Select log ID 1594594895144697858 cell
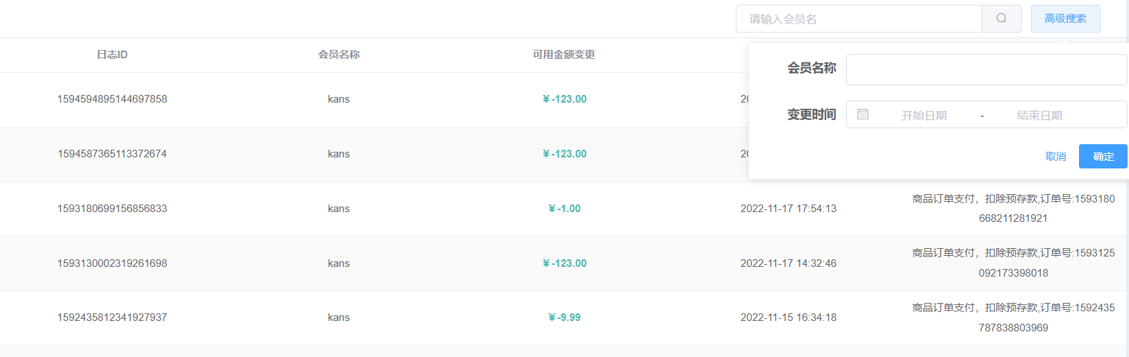Viewport: 1129px width, 357px height. click(x=112, y=99)
